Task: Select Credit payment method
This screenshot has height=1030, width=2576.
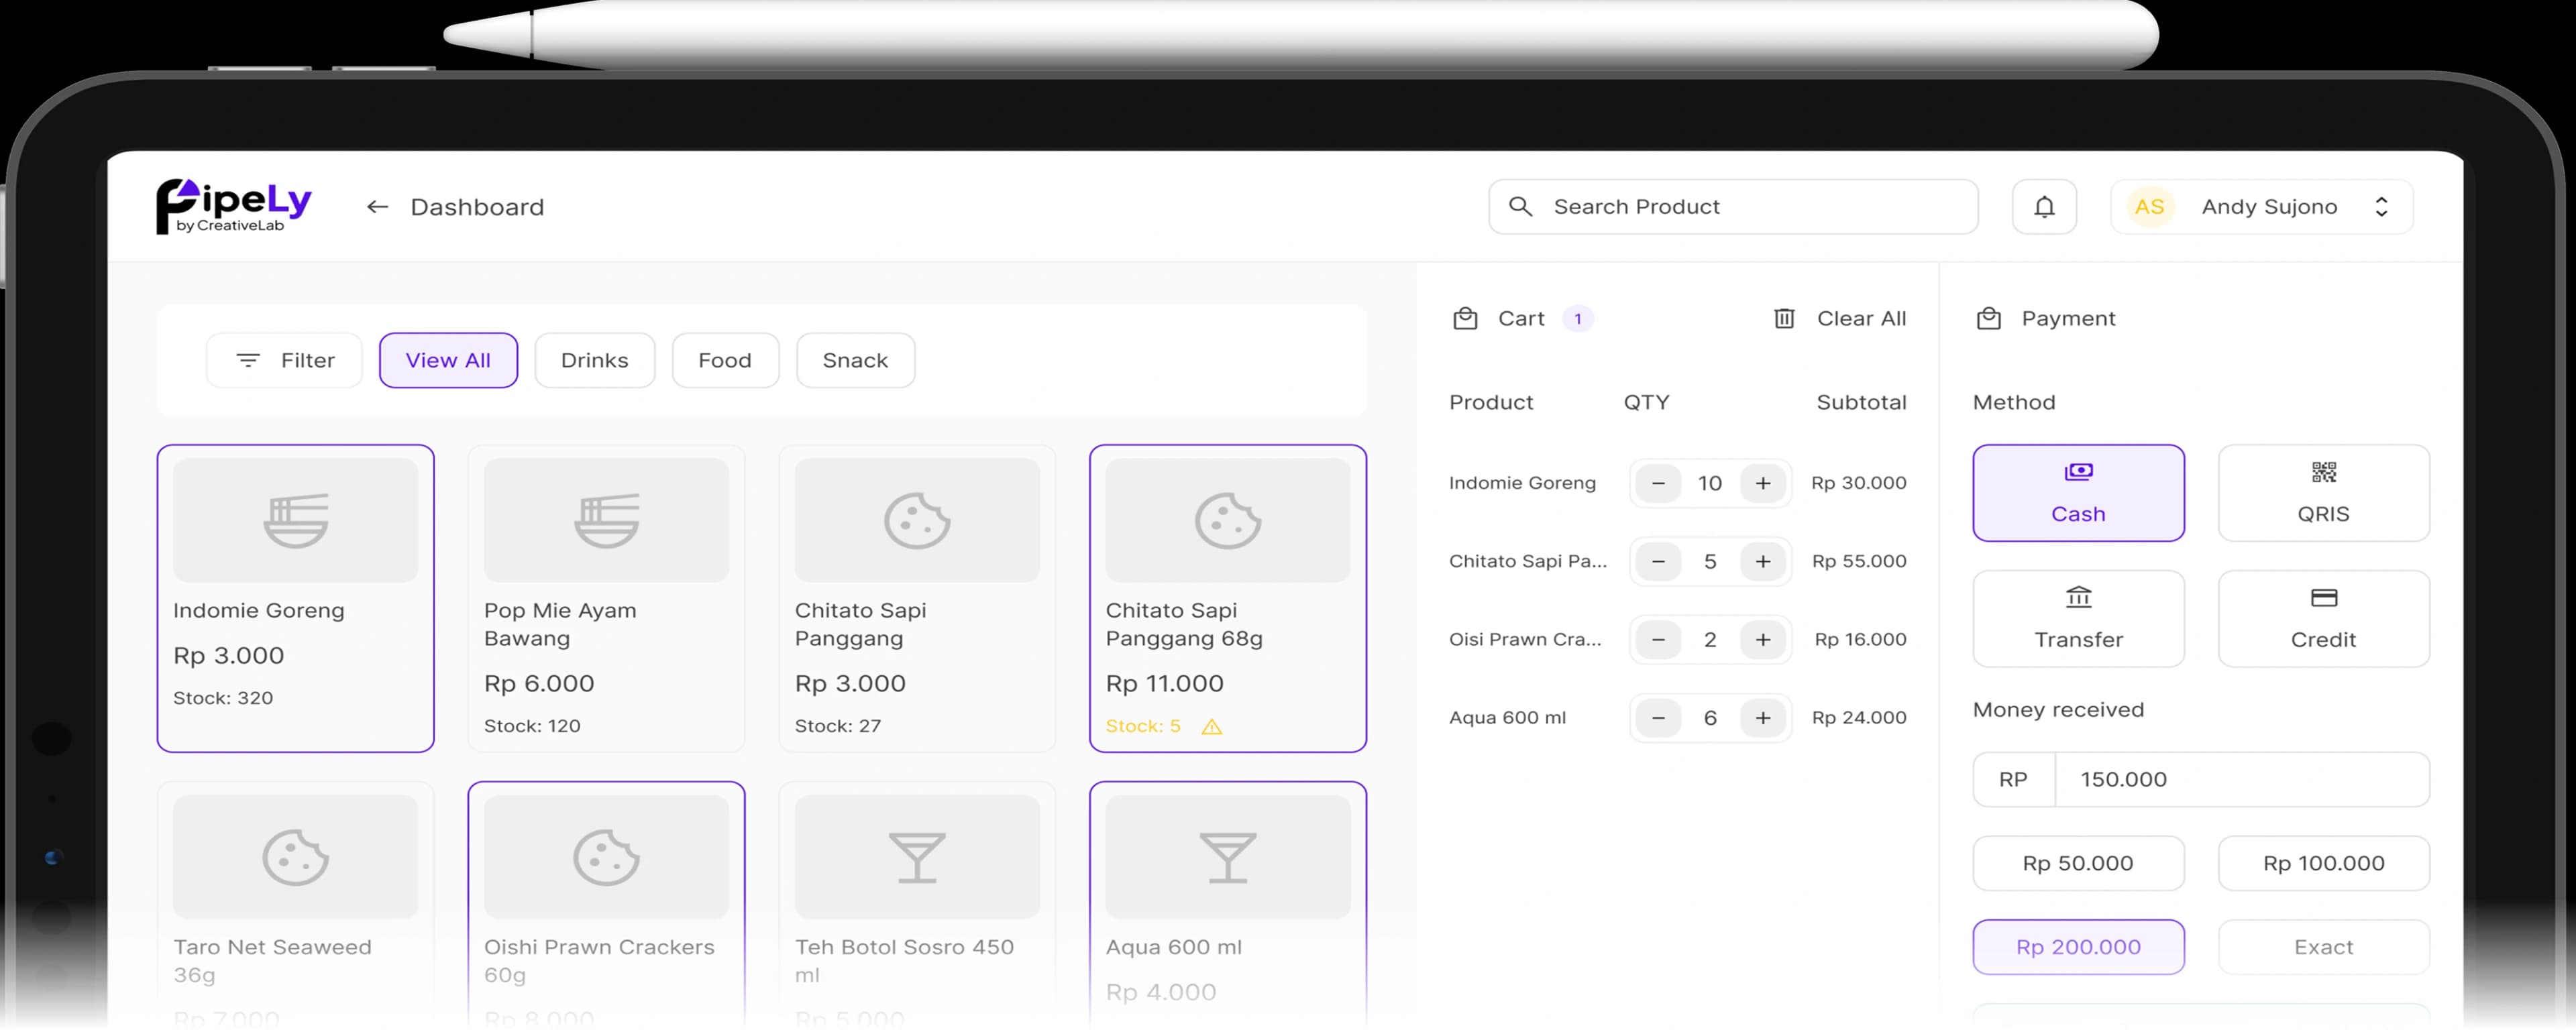Action: point(2323,619)
